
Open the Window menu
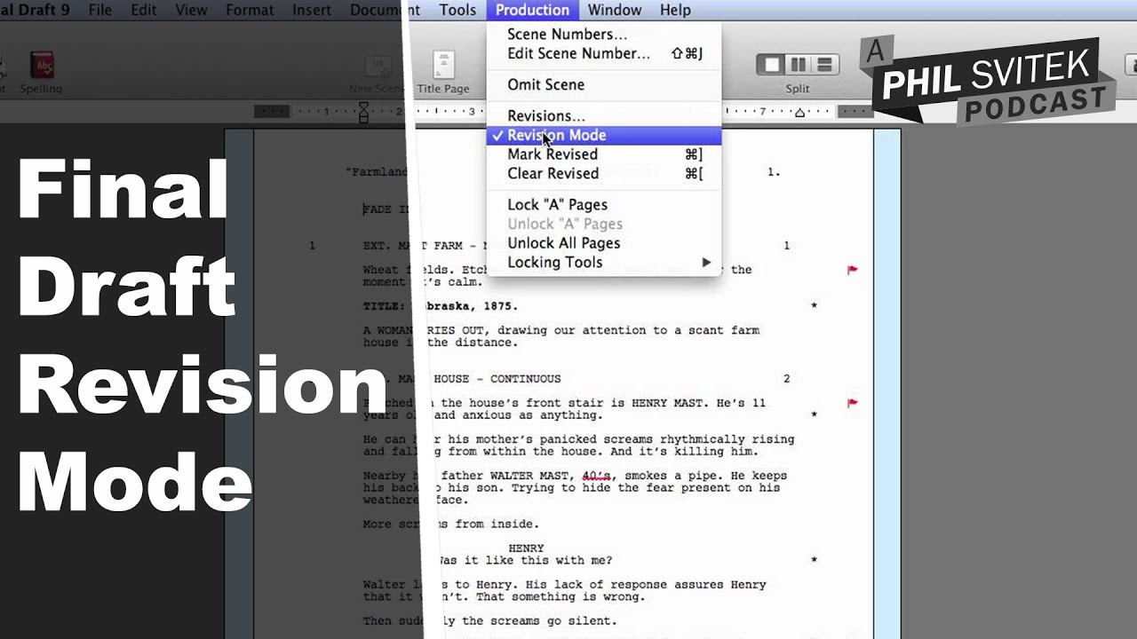tap(615, 10)
